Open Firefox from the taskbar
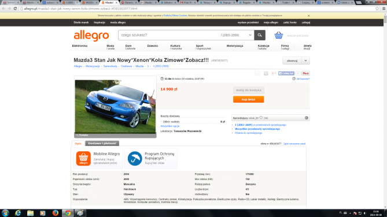Screen dimensions: 387x217 click(x=56, y=213)
